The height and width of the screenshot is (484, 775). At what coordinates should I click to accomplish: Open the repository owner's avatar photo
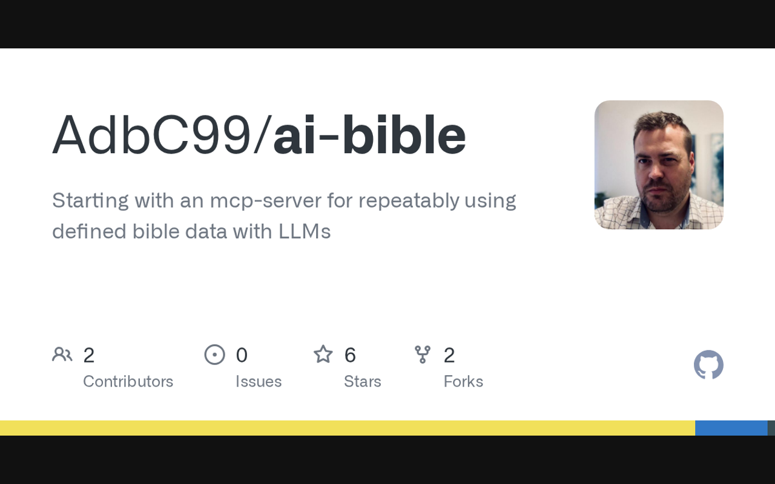659,165
